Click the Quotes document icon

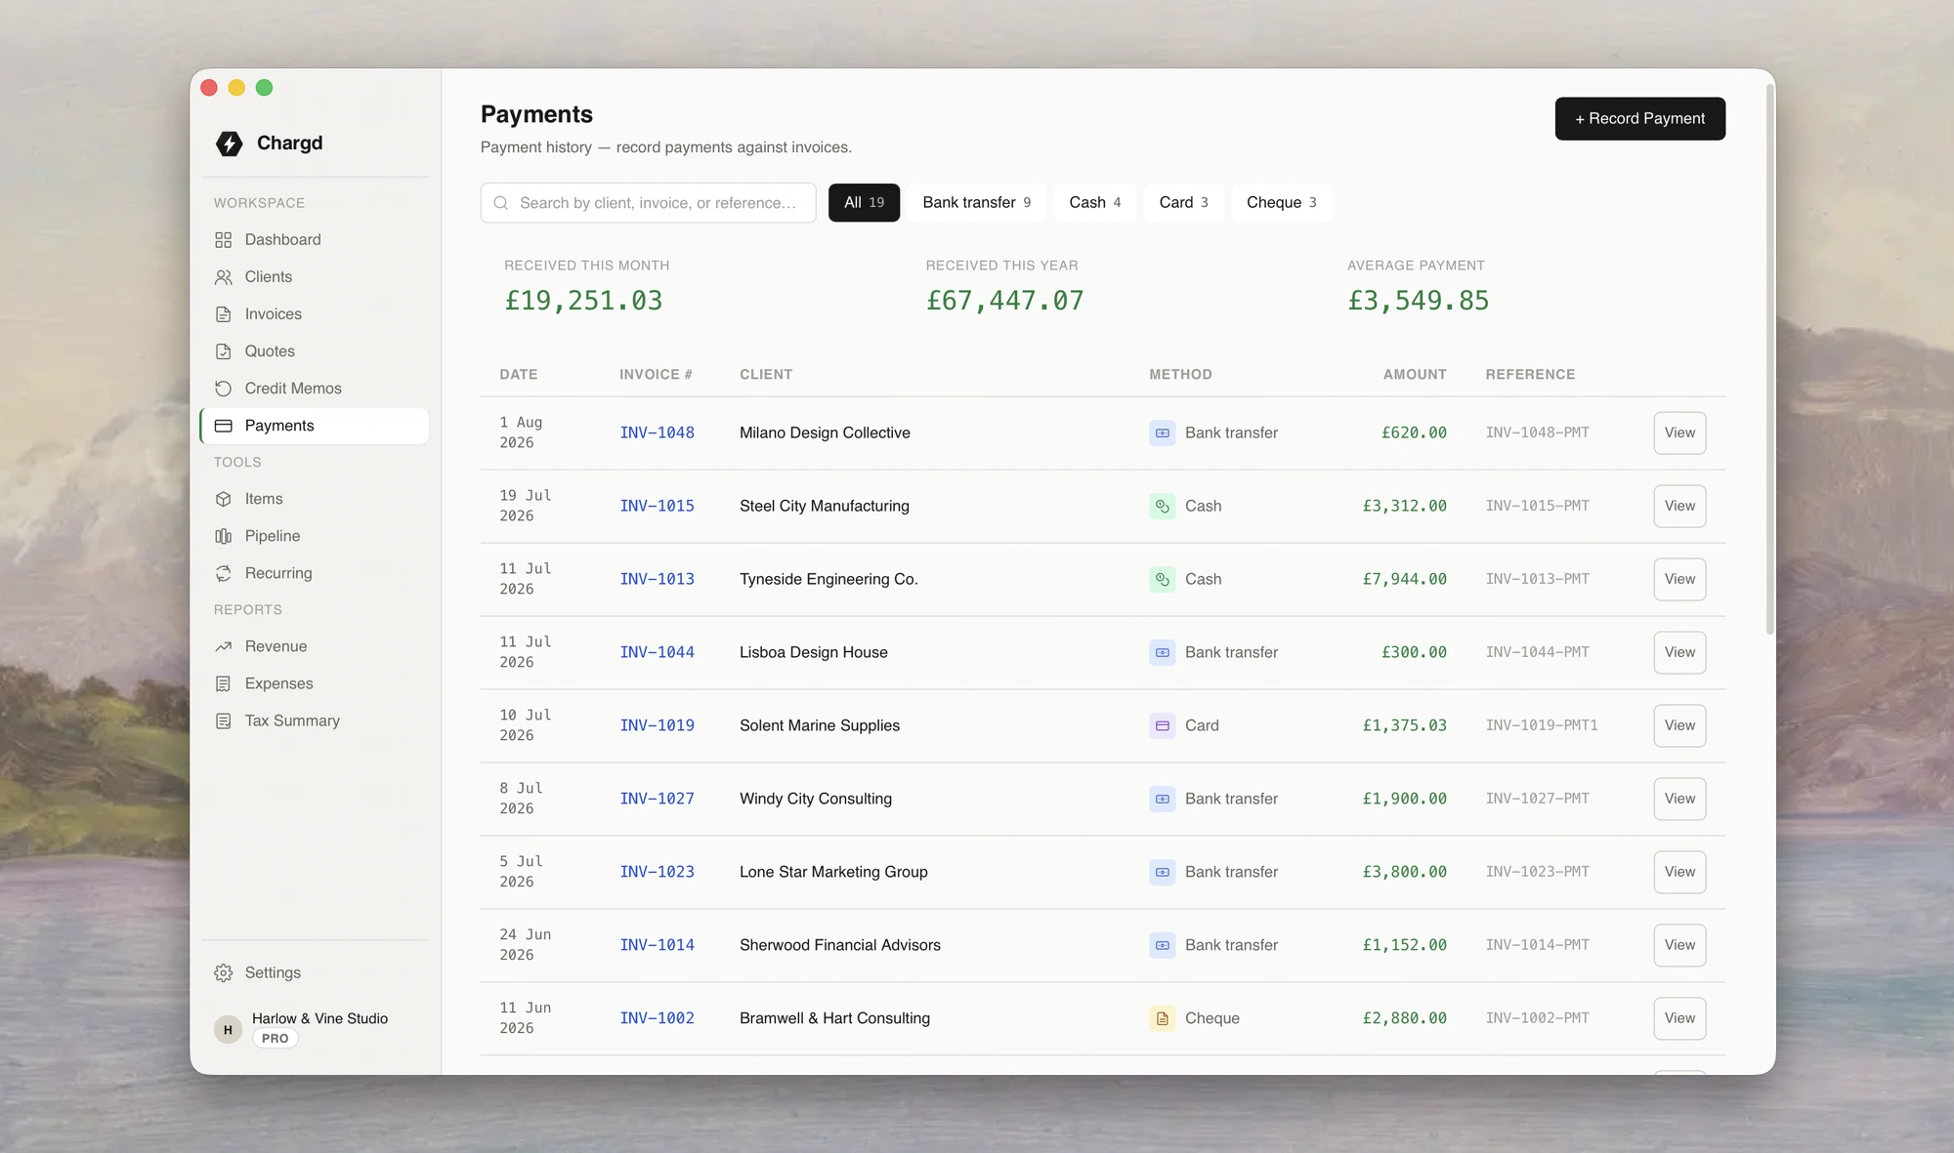point(224,351)
